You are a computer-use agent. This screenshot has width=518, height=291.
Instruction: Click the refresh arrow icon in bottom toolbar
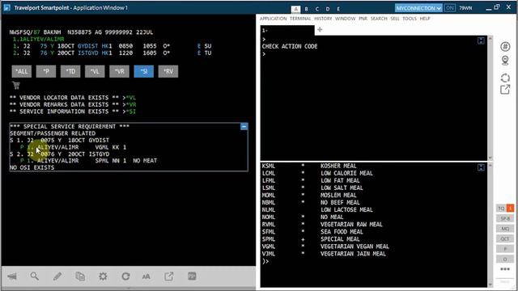[125, 276]
